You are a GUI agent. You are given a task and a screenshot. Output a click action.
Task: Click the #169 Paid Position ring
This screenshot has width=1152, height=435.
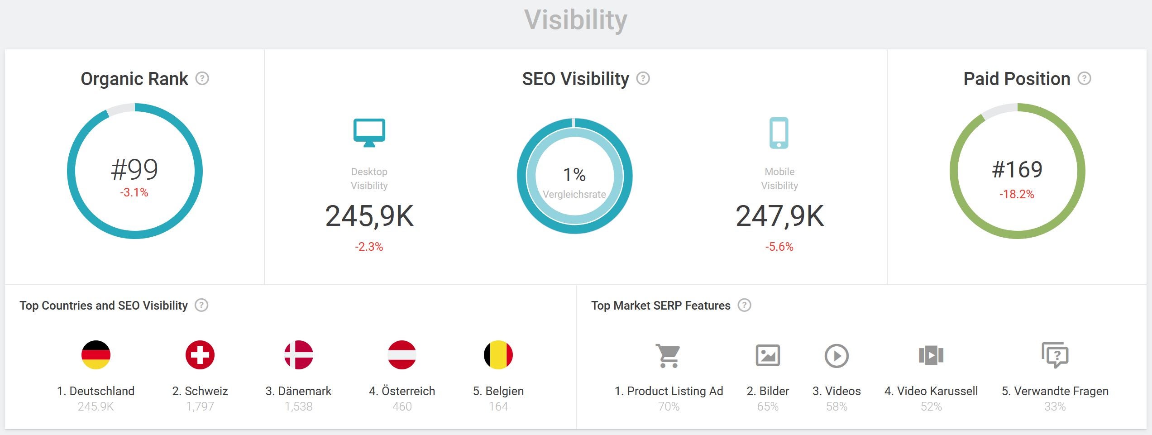pyautogui.click(x=1017, y=171)
